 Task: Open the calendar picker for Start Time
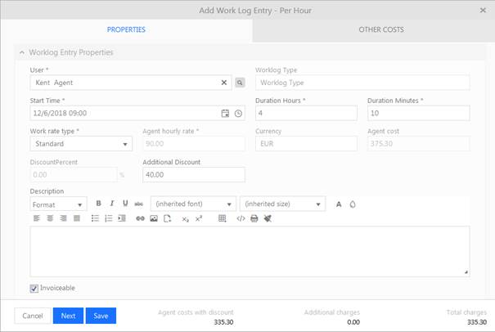(225, 113)
